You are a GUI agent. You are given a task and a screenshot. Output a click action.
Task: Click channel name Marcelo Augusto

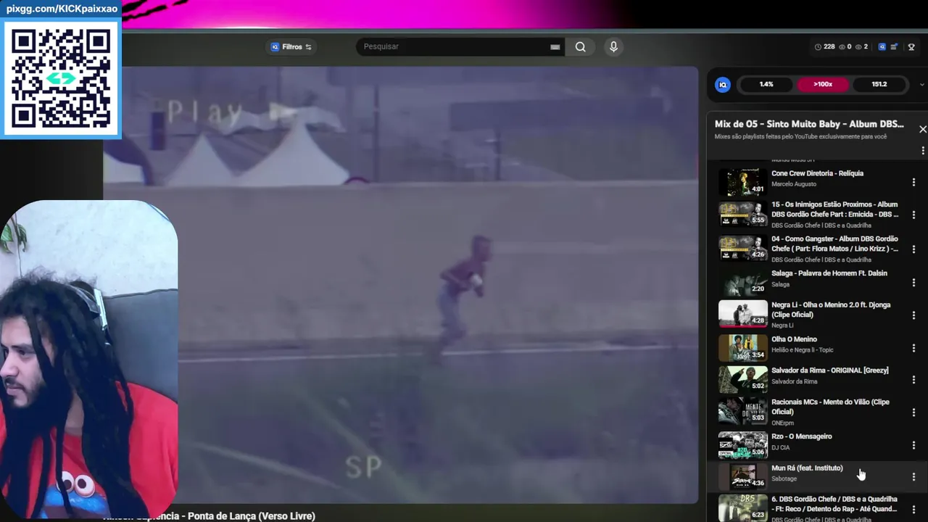(x=794, y=184)
